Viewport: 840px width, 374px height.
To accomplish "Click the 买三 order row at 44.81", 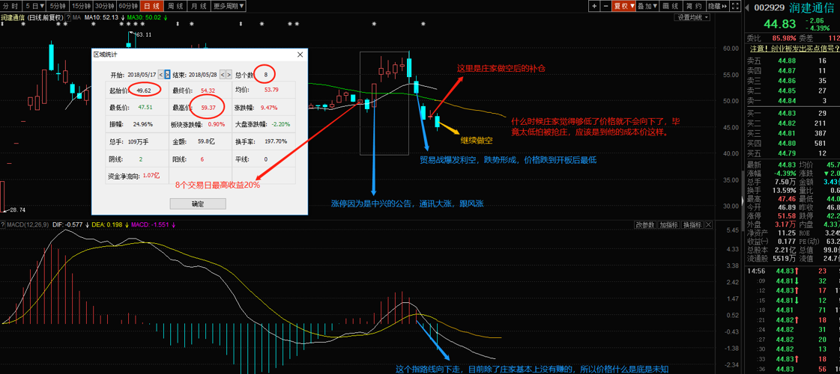I will (792, 133).
